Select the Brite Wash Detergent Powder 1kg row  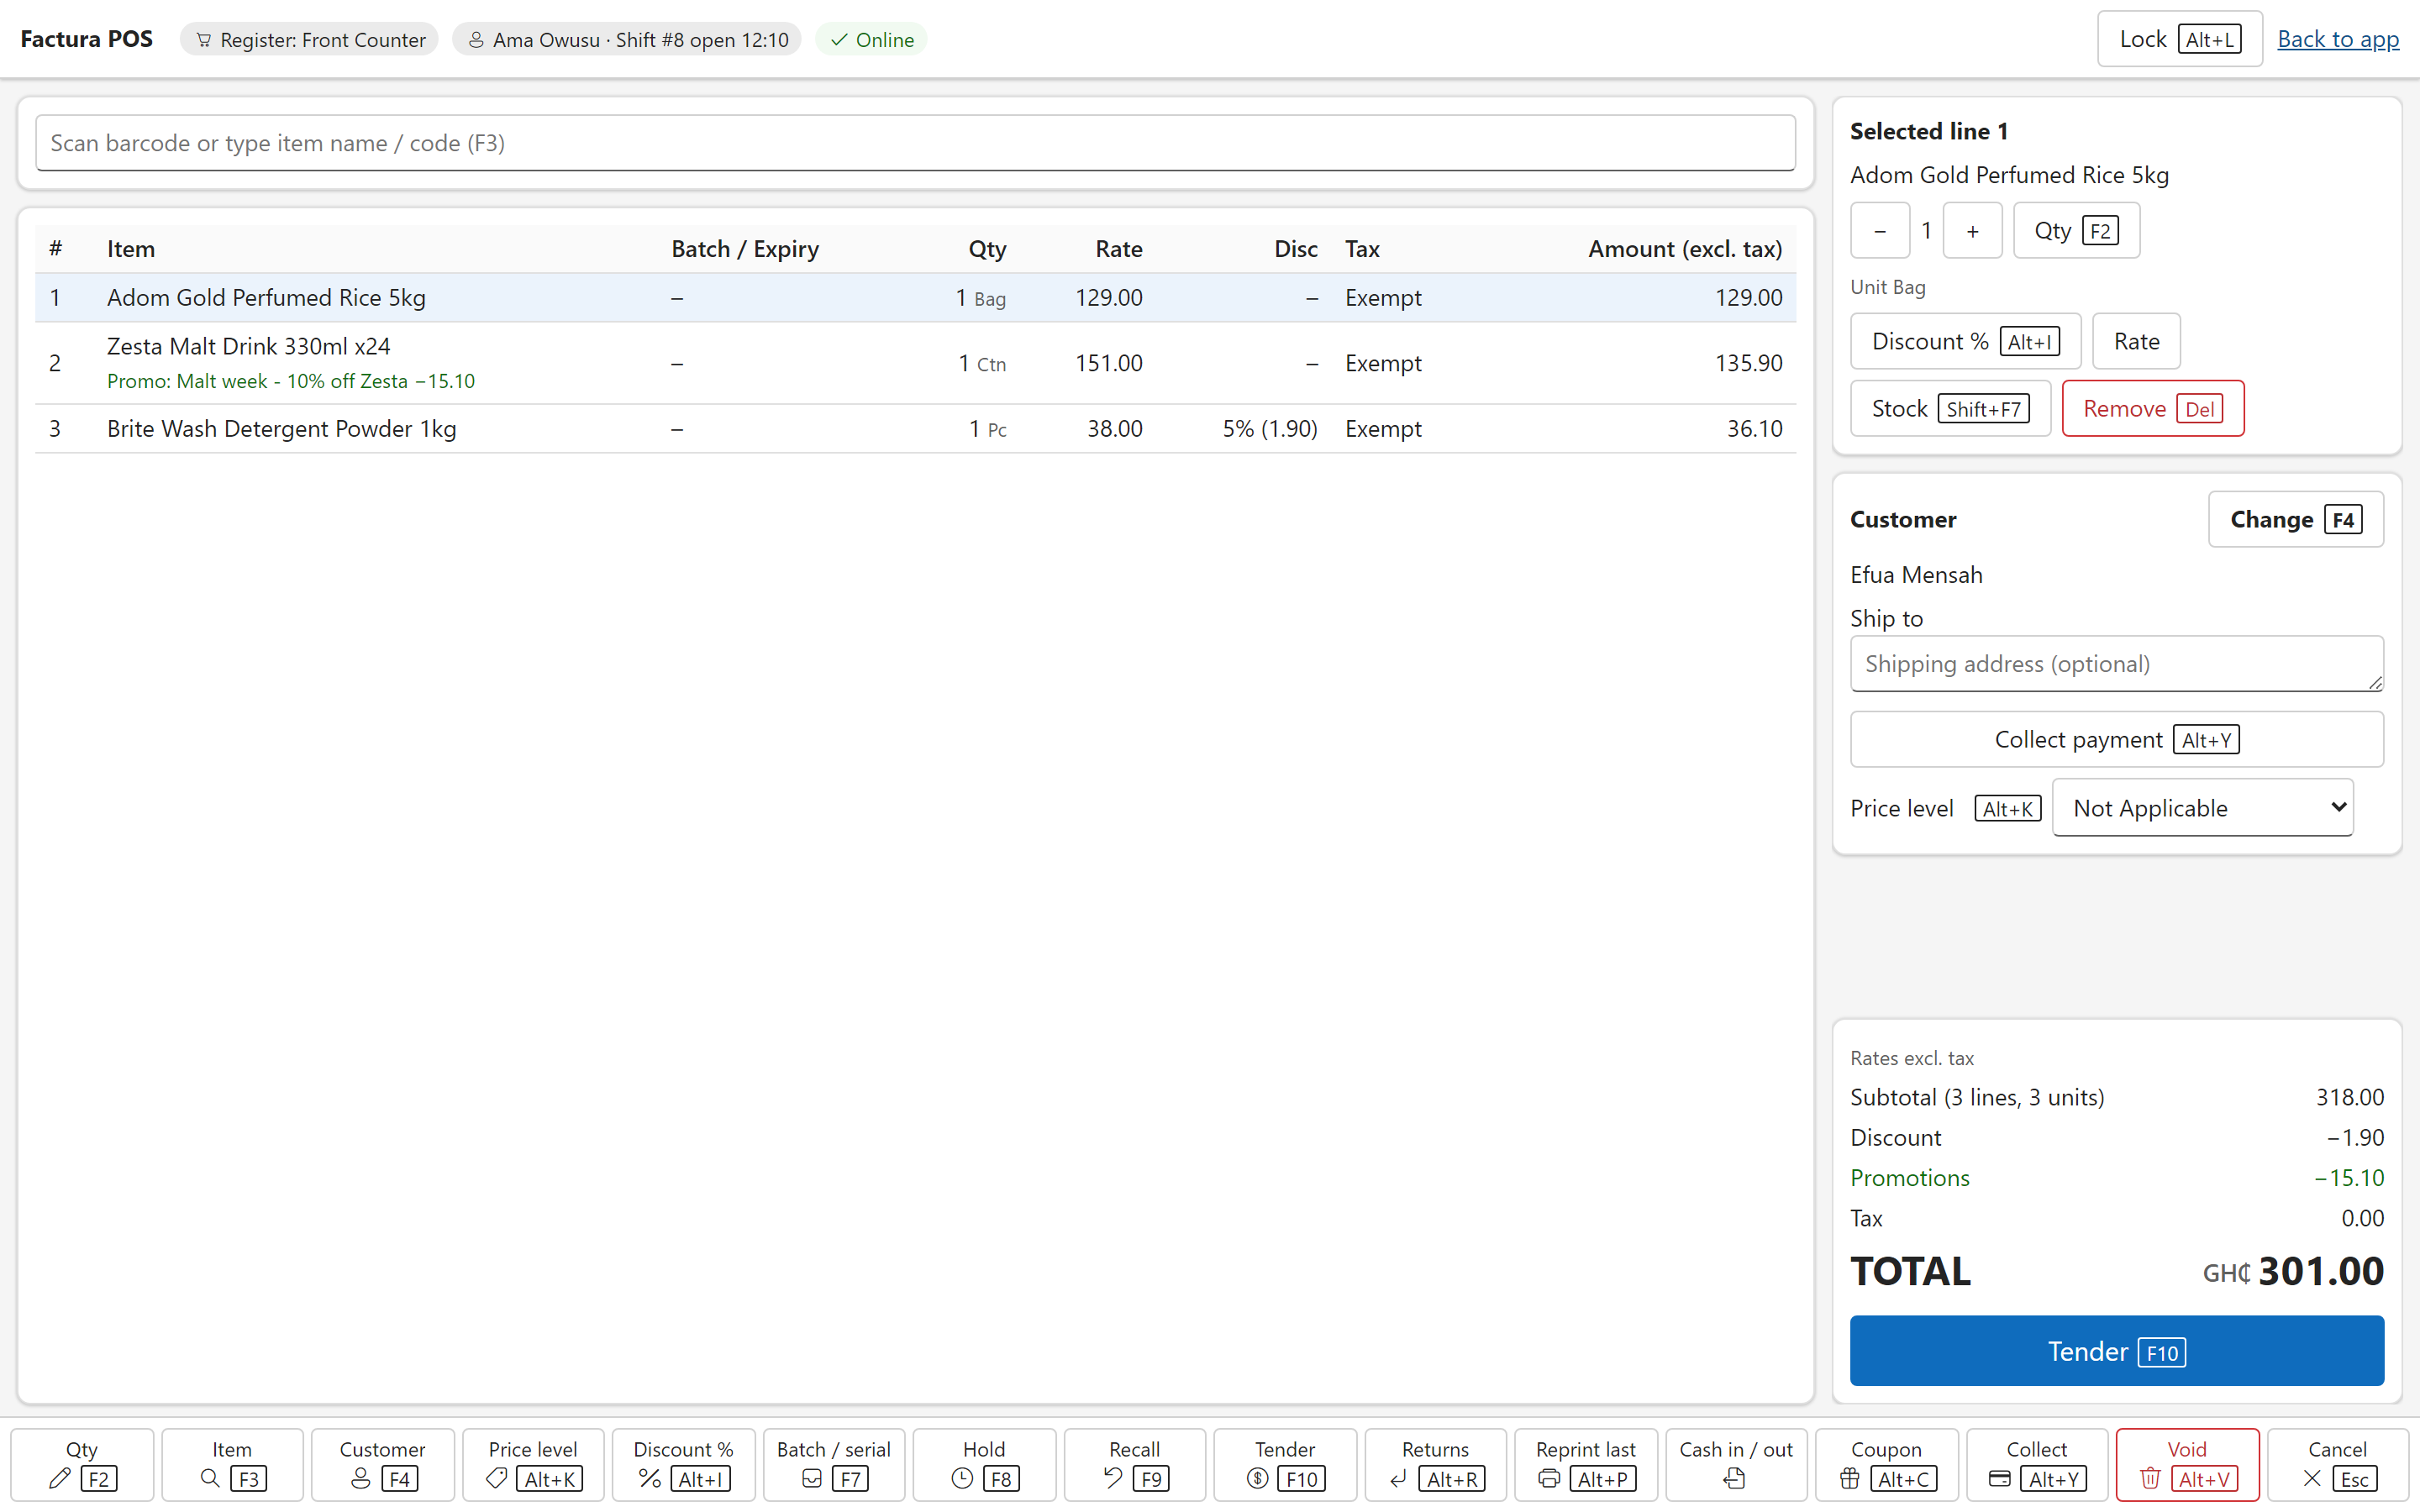point(915,429)
